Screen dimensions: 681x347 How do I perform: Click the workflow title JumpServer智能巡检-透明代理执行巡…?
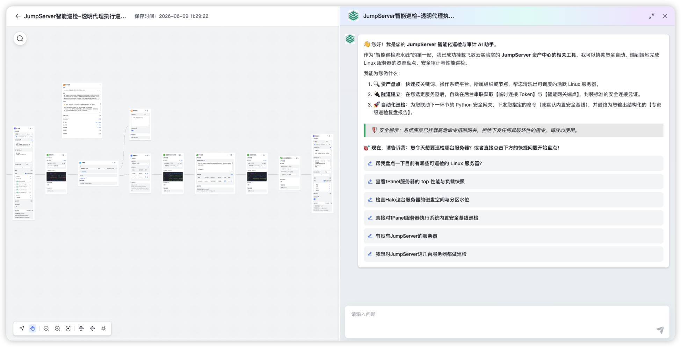(x=75, y=16)
